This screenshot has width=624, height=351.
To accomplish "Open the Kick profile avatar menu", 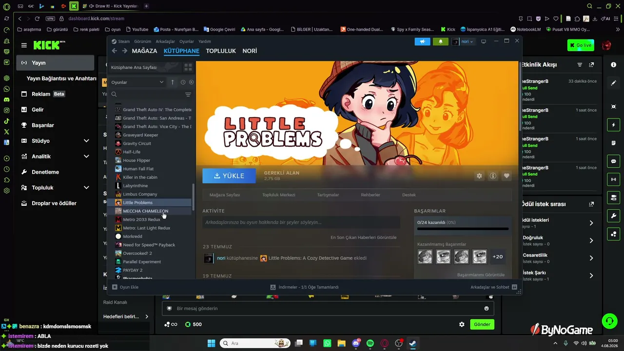I will click(606, 45).
